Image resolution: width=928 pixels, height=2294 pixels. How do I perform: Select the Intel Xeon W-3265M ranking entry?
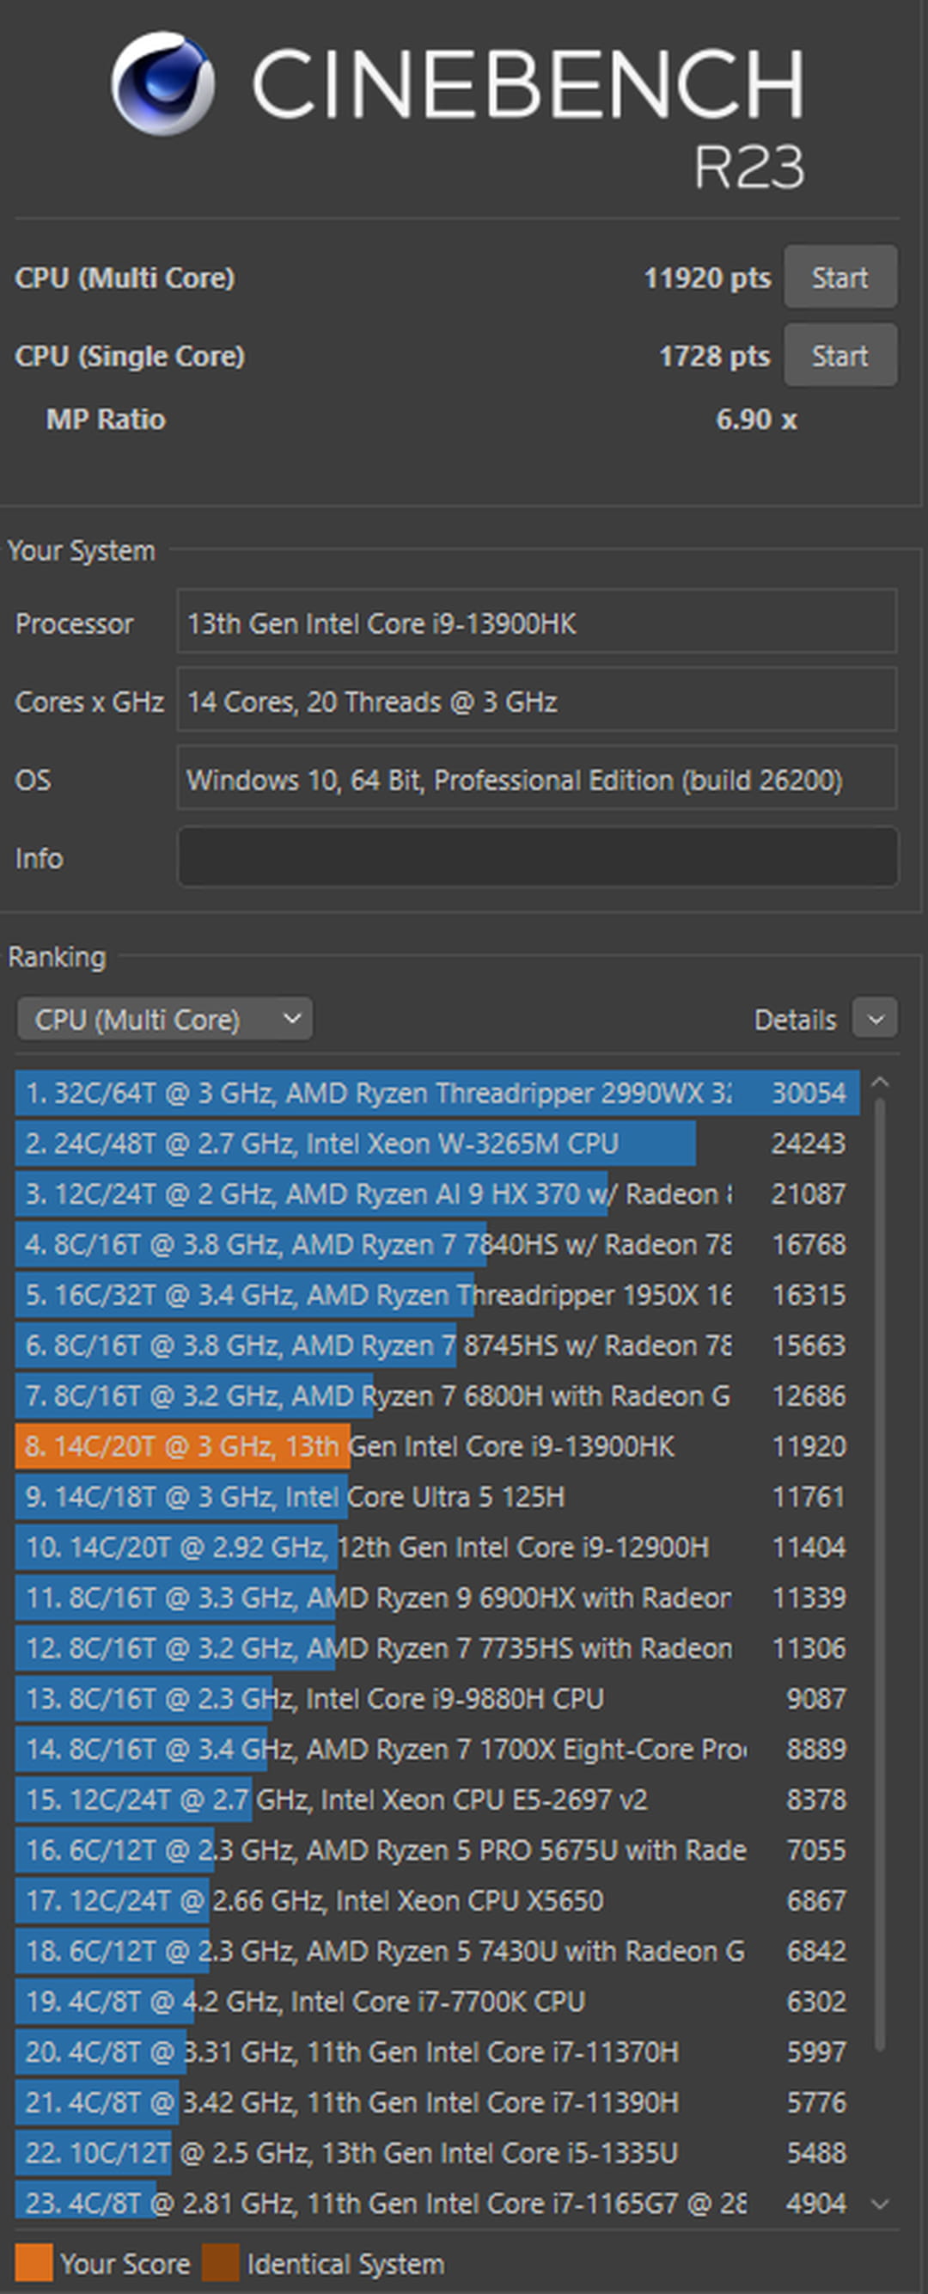[x=436, y=1144]
